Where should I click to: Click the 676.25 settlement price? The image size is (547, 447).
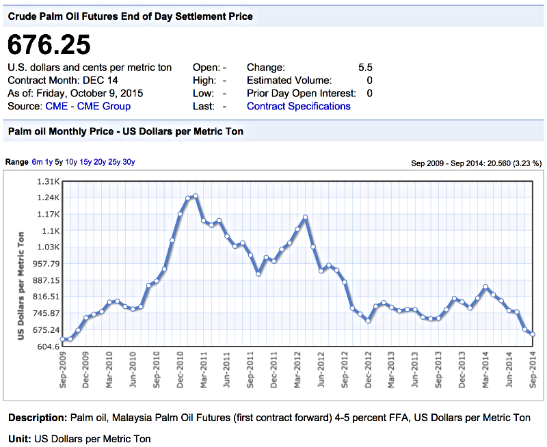point(49,45)
